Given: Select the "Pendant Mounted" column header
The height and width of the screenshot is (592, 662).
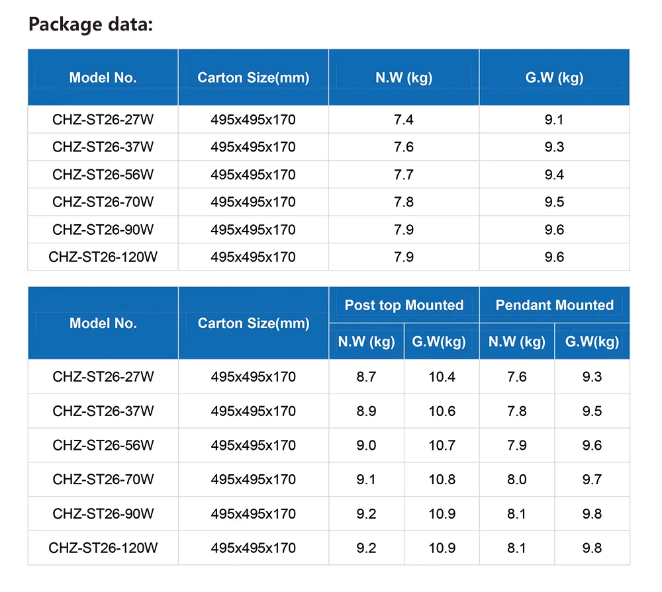Looking at the screenshot, I should [555, 306].
